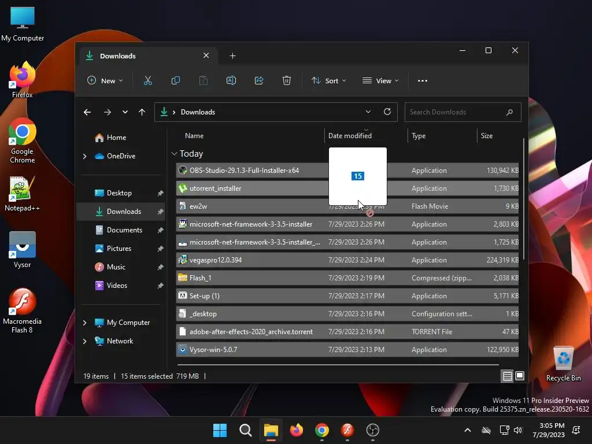
Task: Open the View dropdown menu
Action: 380,80
